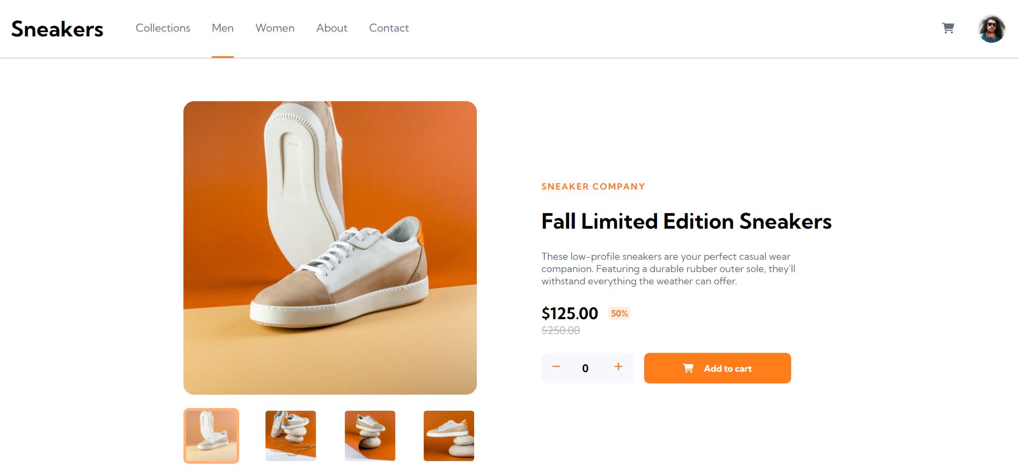
Task: Open the main product image lightbox
Action: (330, 248)
